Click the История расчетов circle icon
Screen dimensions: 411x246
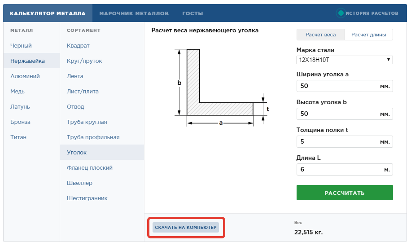click(341, 13)
